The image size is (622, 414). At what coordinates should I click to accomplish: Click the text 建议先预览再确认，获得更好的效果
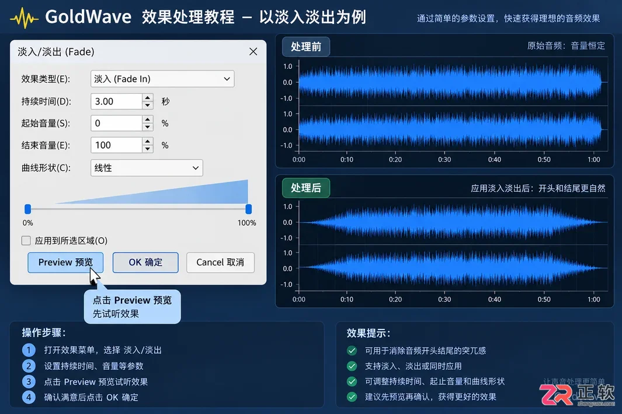point(430,397)
